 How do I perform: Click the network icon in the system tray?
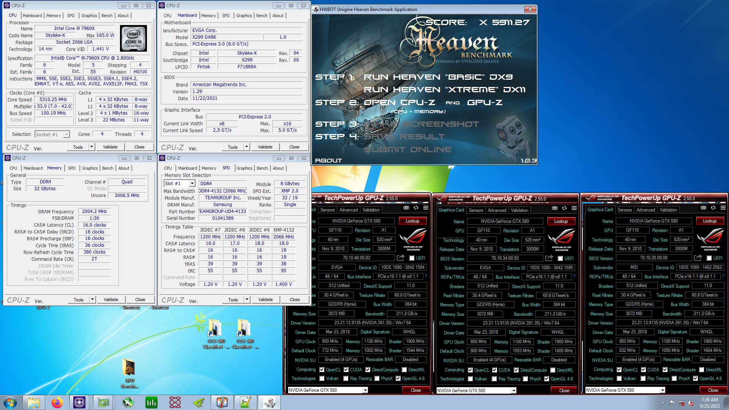pos(682,403)
